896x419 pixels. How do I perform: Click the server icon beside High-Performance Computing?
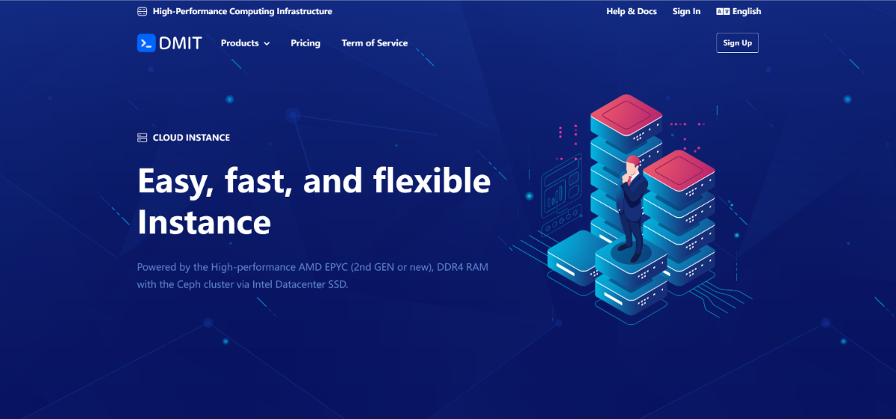142,11
